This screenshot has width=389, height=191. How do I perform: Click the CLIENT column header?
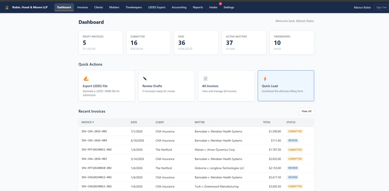(160, 122)
